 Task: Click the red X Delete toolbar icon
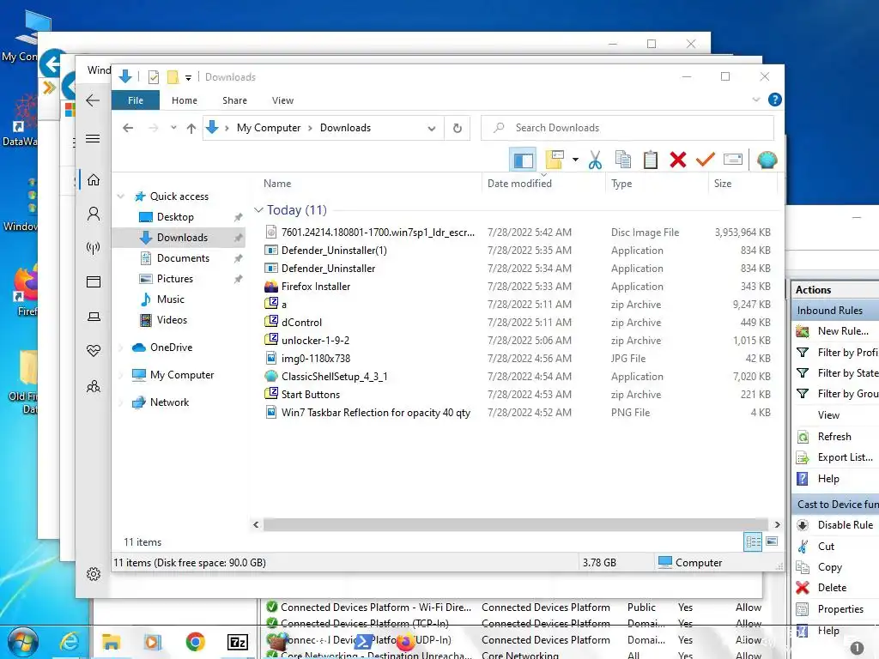click(678, 160)
